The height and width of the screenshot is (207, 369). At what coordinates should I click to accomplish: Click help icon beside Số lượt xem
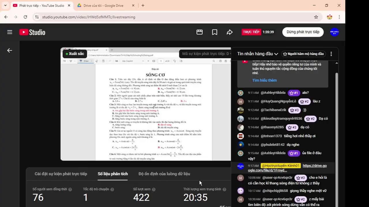[154, 189]
